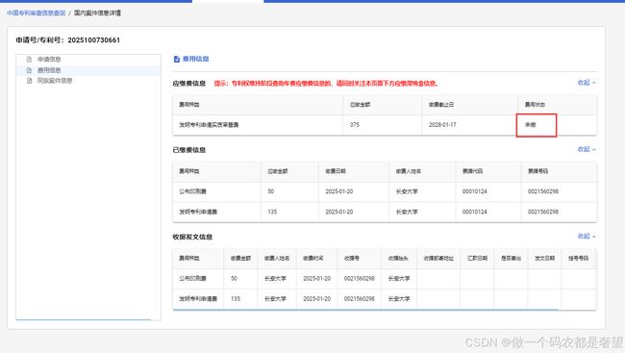Screen dimensions: 625x353
Task: Click the 缴费时间 column header
Action: click(x=312, y=258)
